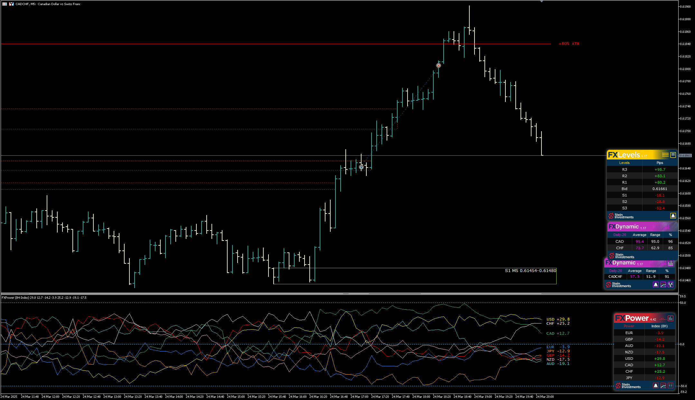The image size is (695, 400).
Task: Click the FXPower bar-chart icon in header
Action: pos(670,318)
